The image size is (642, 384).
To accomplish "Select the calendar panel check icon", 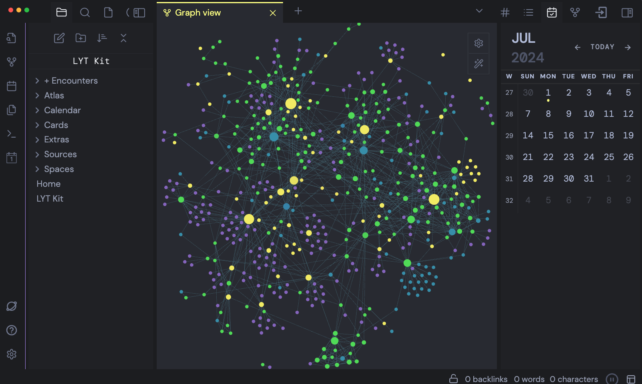I will (552, 12).
